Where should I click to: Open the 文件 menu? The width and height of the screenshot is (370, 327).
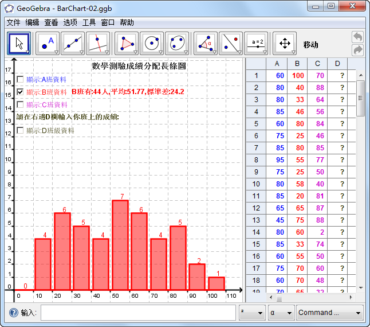(13, 23)
